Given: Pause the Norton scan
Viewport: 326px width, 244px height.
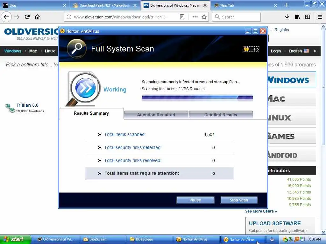Looking at the screenshot, I should (x=195, y=200).
